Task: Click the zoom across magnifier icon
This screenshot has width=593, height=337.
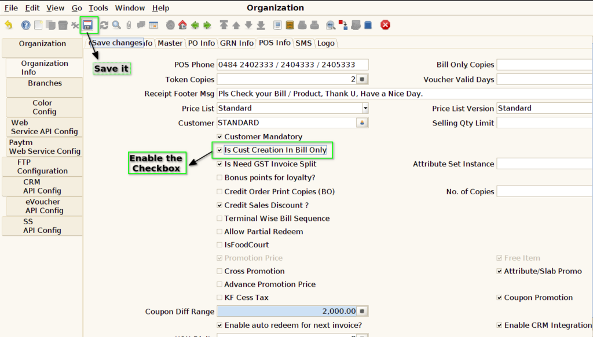Action: coord(331,25)
